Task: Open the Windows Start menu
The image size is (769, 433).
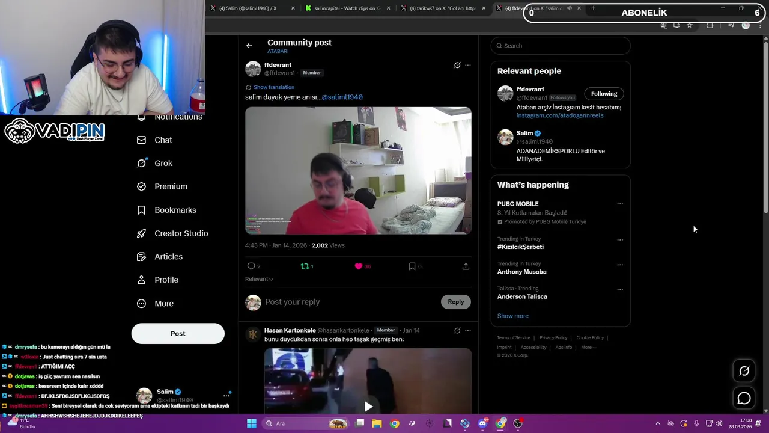Action: coord(252,423)
